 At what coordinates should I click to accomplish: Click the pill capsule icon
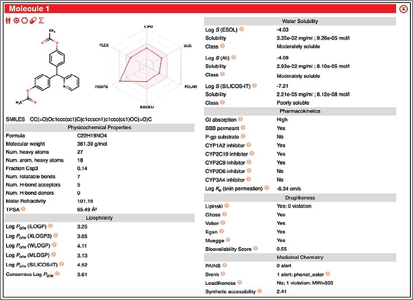33,21
